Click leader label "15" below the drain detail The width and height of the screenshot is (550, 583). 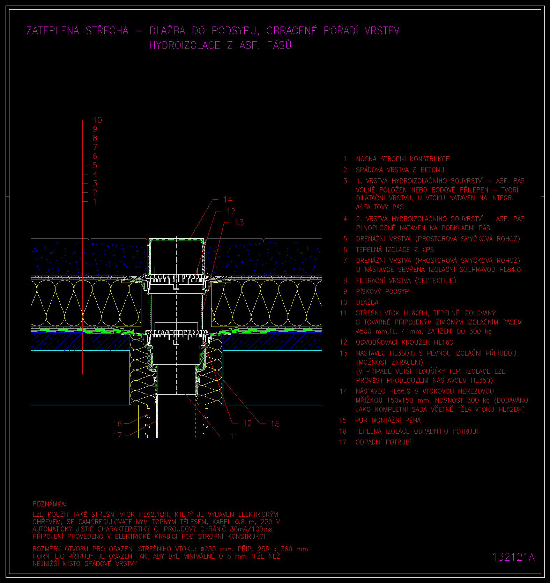tap(275, 424)
